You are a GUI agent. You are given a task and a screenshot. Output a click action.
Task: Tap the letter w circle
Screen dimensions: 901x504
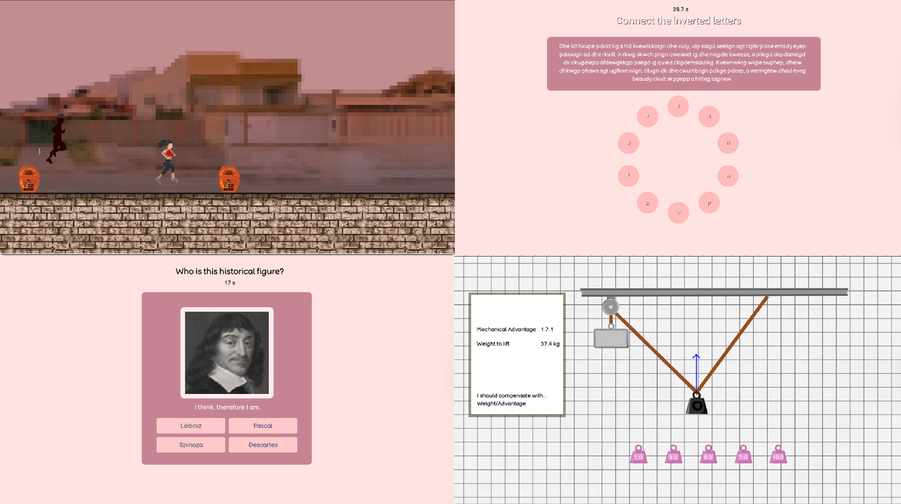click(728, 176)
